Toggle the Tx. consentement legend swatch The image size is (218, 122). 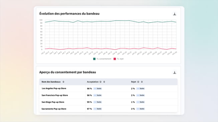(94, 59)
